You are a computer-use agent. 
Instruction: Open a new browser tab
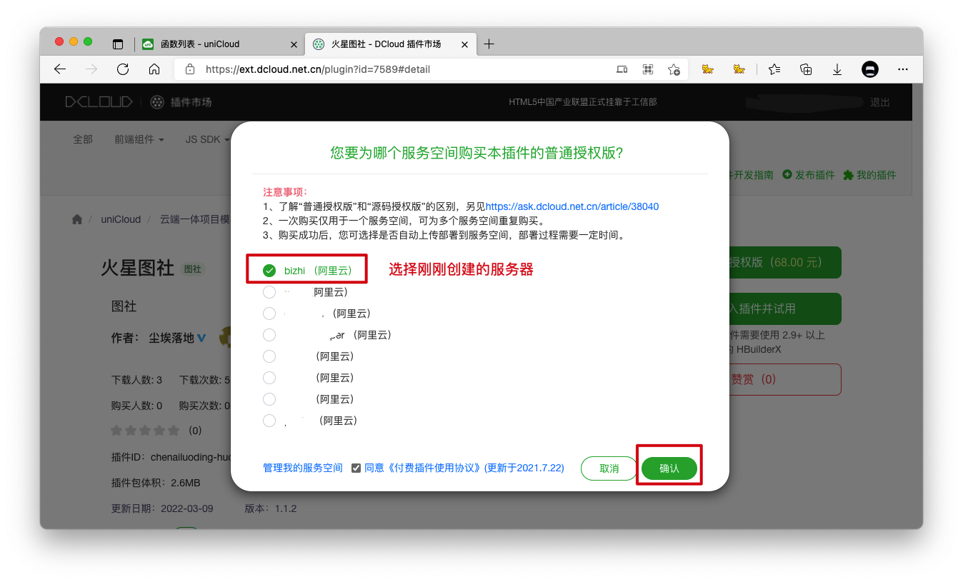(x=489, y=44)
